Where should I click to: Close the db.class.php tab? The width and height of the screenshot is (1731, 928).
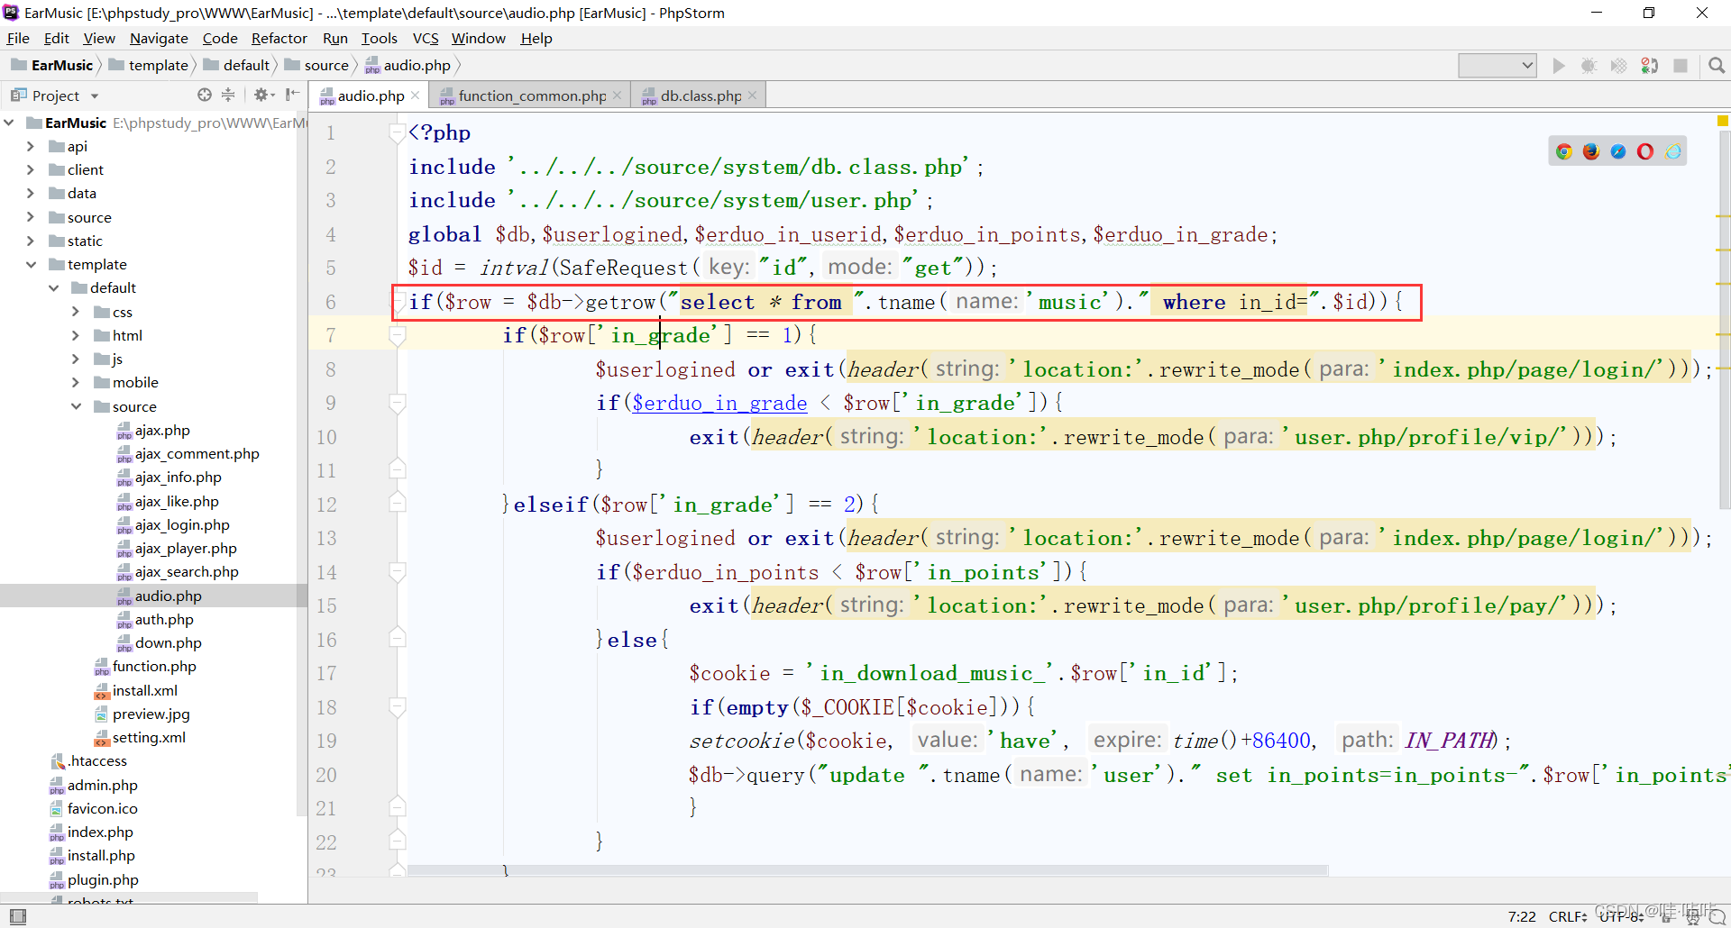click(x=752, y=96)
